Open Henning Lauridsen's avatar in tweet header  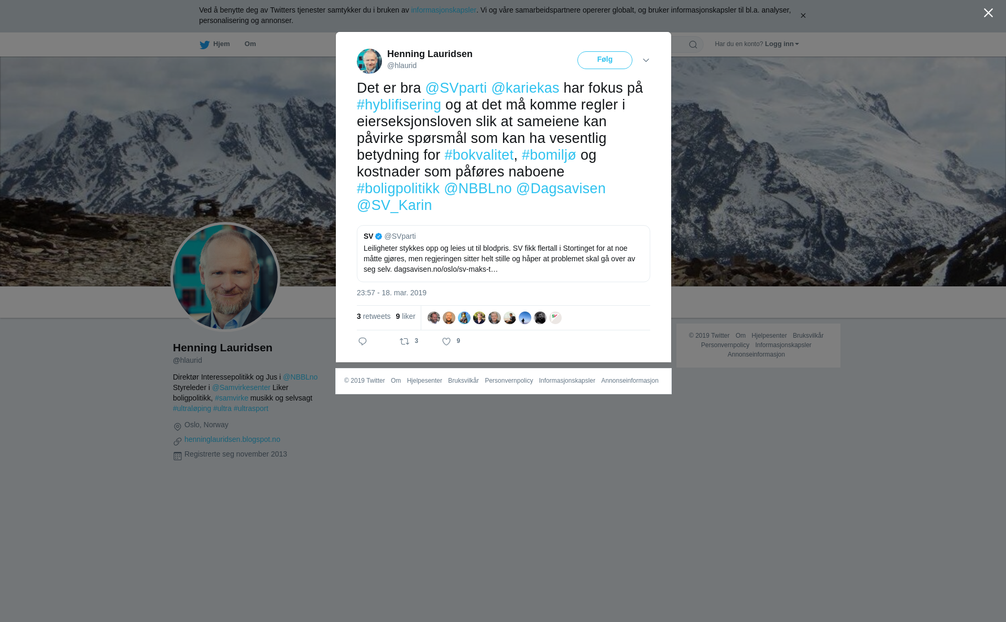click(x=369, y=61)
